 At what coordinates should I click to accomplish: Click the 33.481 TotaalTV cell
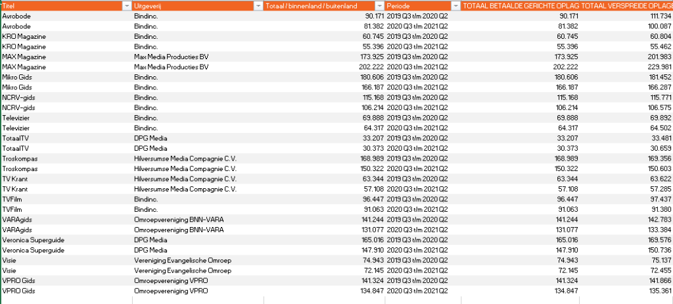tap(626, 138)
